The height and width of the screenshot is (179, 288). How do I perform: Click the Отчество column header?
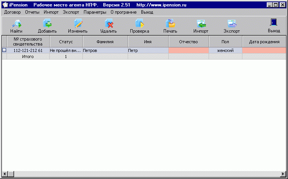[188, 42]
